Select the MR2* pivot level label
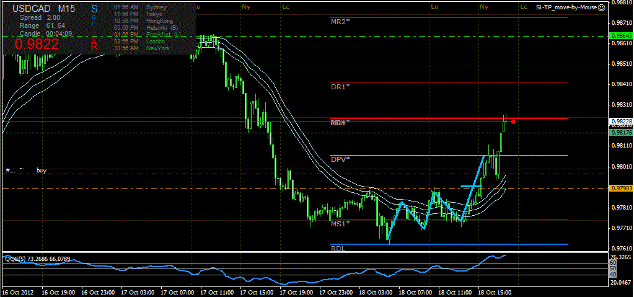This screenshot has width=634, height=297. point(340,22)
